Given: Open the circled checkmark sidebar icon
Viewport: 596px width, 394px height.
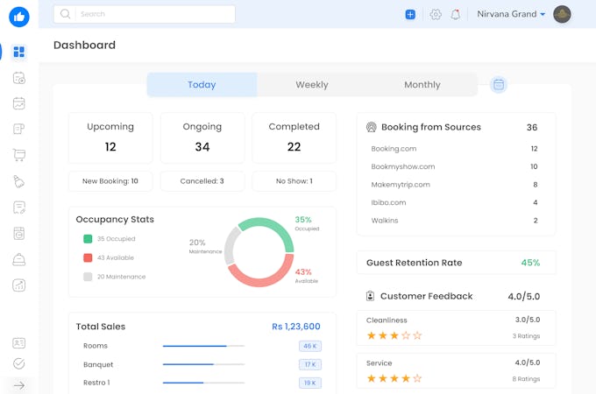Looking at the screenshot, I should coord(19,363).
